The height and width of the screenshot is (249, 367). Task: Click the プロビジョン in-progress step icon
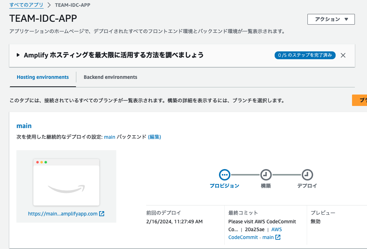224,175
